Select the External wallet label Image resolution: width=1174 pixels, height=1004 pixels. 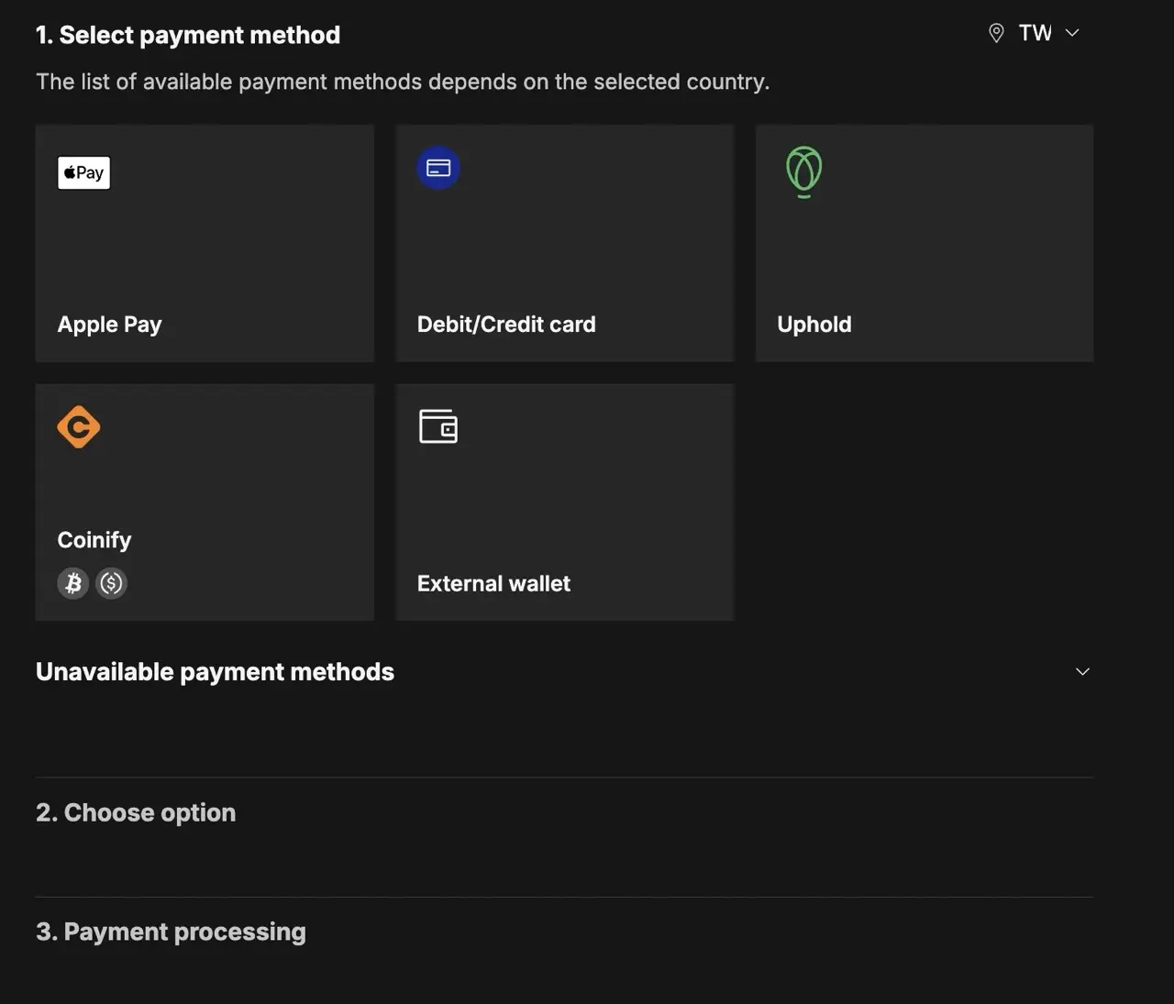493,584
